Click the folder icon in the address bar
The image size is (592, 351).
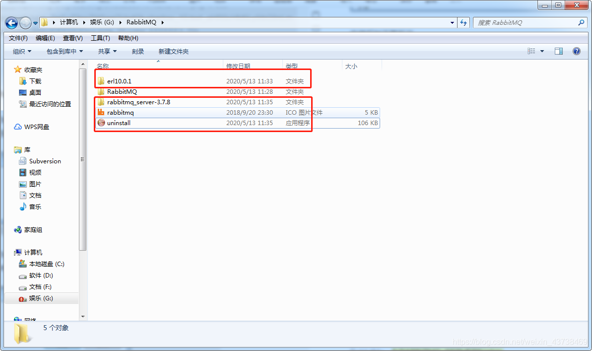[45, 22]
